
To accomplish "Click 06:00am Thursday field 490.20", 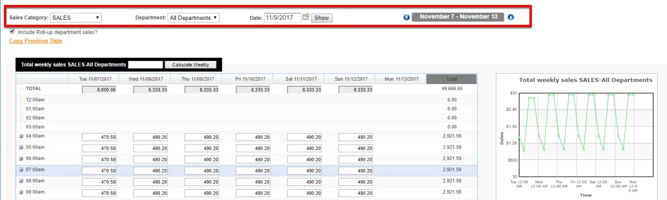I will (202, 159).
